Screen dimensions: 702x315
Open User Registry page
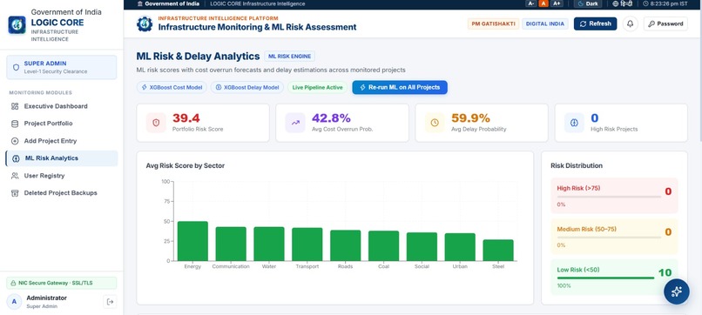(61, 176)
